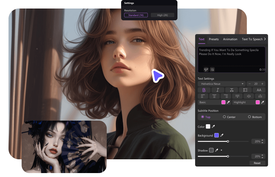Open the Animation tab
275x177 pixels.
click(x=230, y=39)
